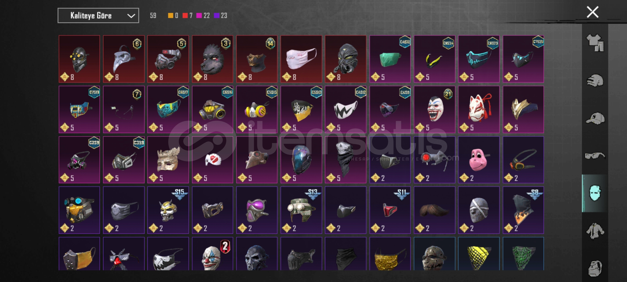This screenshot has height=282, width=627.
Task: Select the S15 golden skull mask
Action: click(x=168, y=210)
